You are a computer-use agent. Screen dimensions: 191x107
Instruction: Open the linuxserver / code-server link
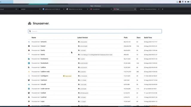coord(41,89)
